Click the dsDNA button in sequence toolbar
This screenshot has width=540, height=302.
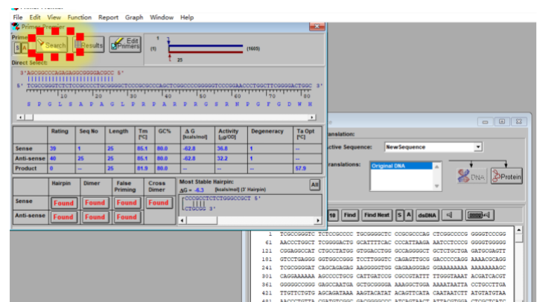(x=427, y=215)
